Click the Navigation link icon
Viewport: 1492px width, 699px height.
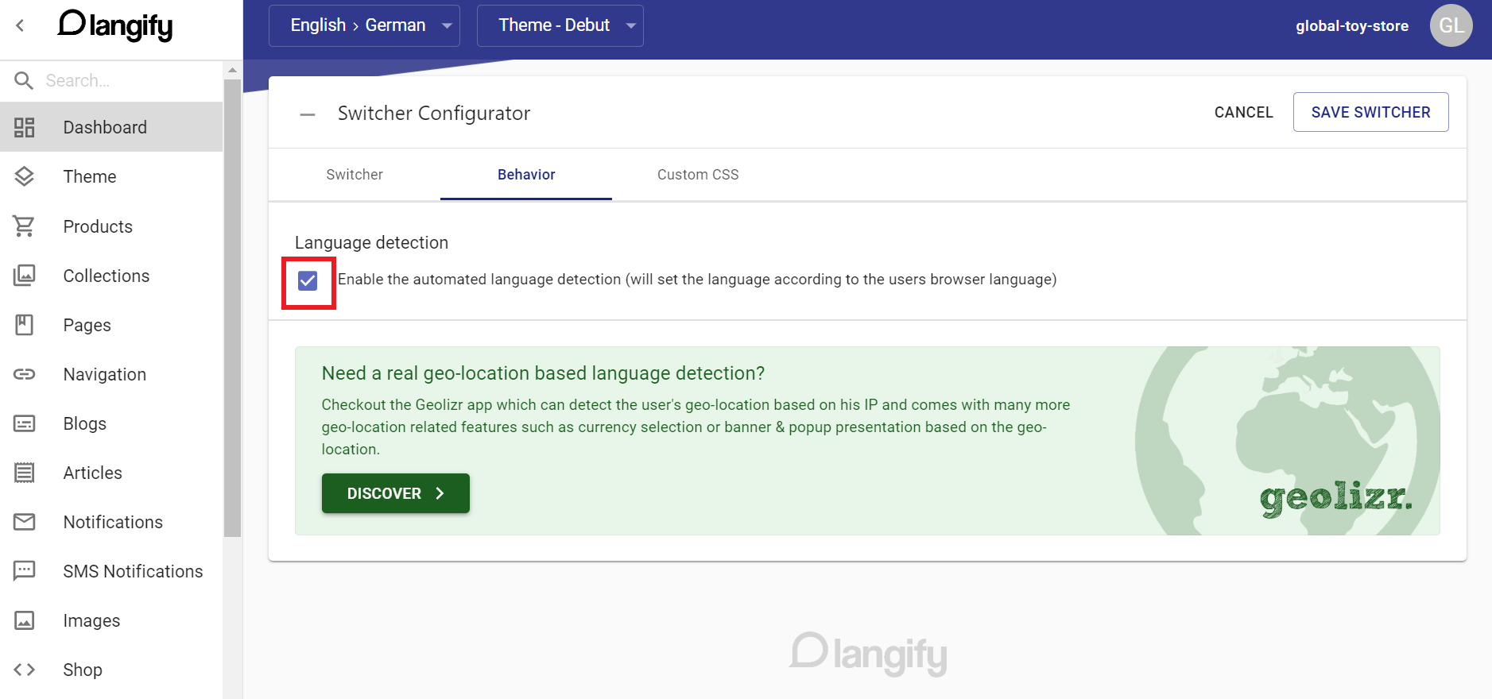[24, 374]
